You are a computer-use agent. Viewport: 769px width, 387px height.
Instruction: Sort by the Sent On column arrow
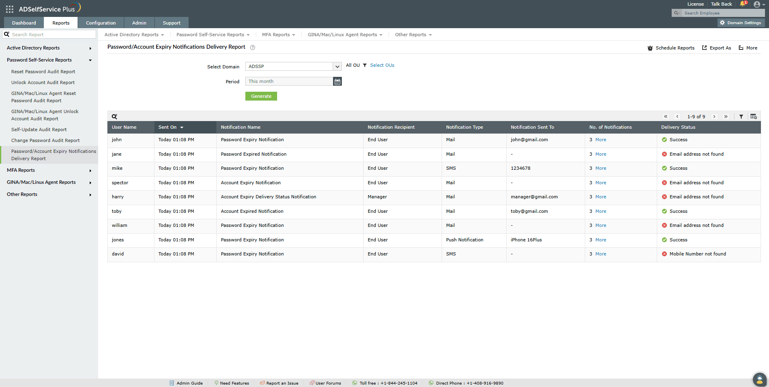pos(181,127)
